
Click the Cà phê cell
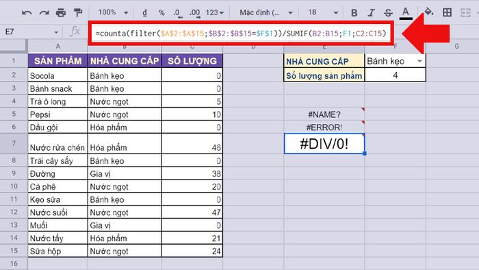pyautogui.click(x=57, y=186)
